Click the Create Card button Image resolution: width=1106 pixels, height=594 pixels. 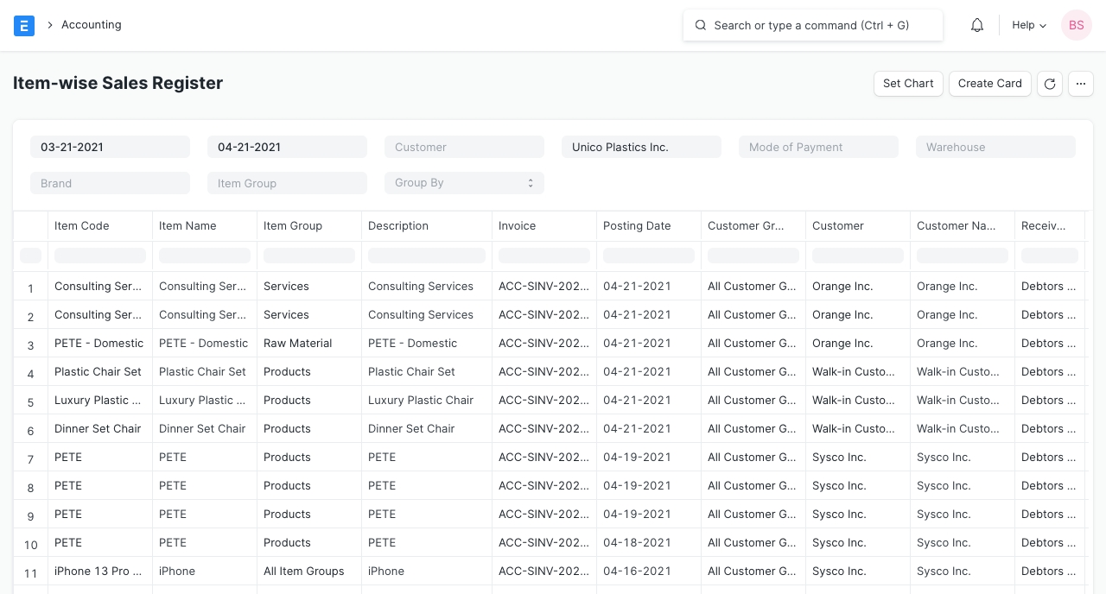[x=989, y=84]
